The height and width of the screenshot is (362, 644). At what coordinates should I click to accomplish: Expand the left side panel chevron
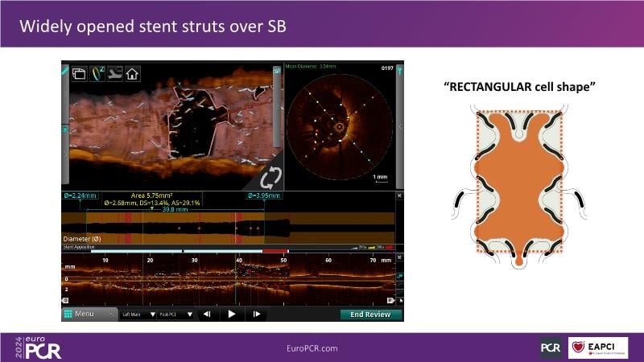pos(65,93)
